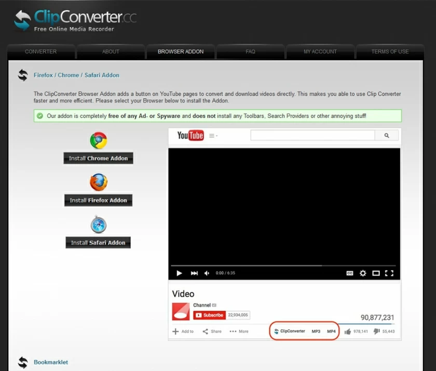Enter fullscreen mode in the player
Image resolution: width=436 pixels, height=371 pixels.
click(x=389, y=273)
